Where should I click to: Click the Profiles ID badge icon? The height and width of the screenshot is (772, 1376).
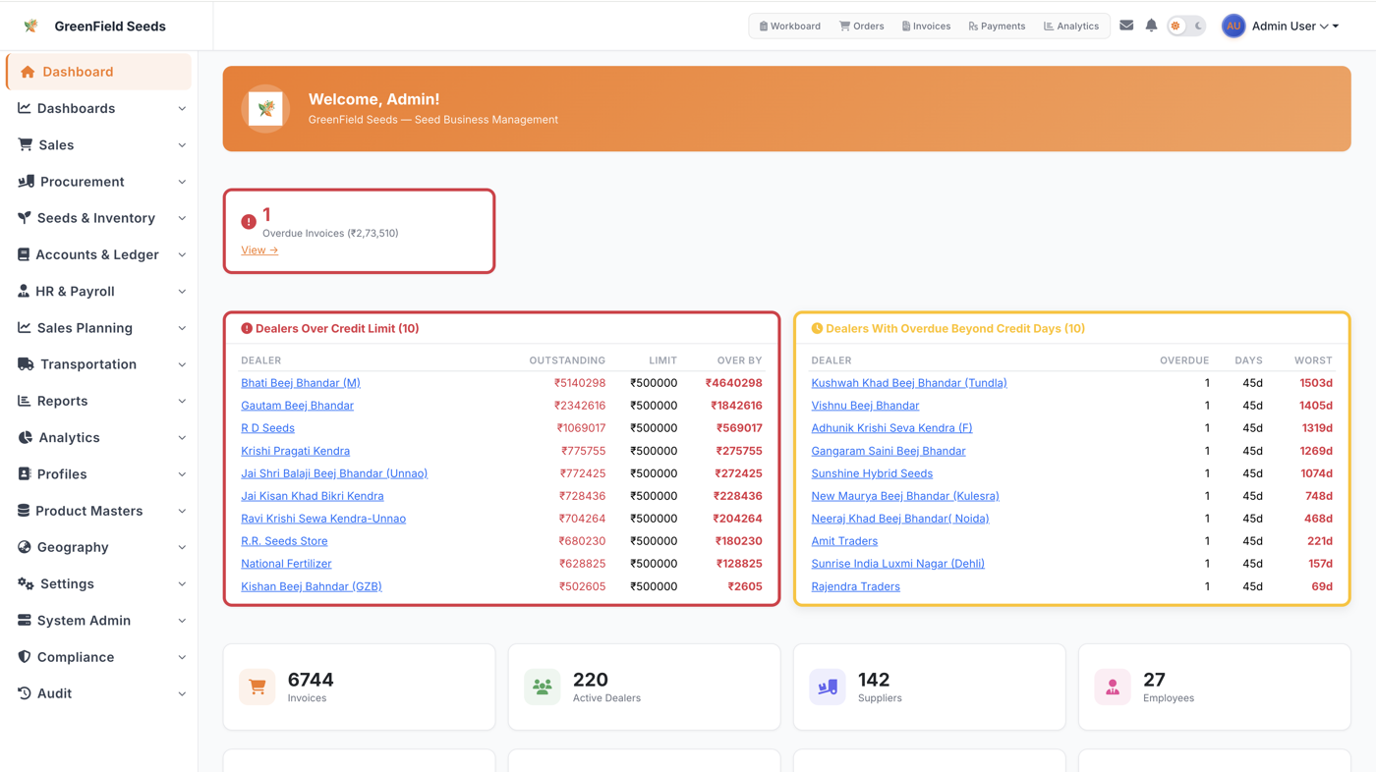(x=24, y=473)
